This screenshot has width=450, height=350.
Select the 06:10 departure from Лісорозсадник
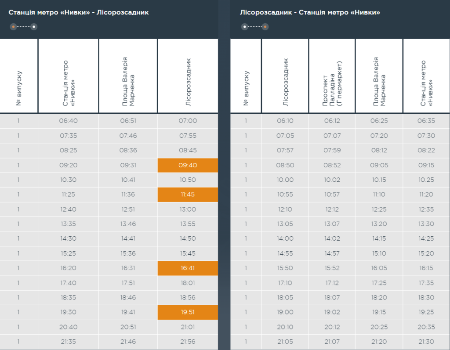coord(285,121)
